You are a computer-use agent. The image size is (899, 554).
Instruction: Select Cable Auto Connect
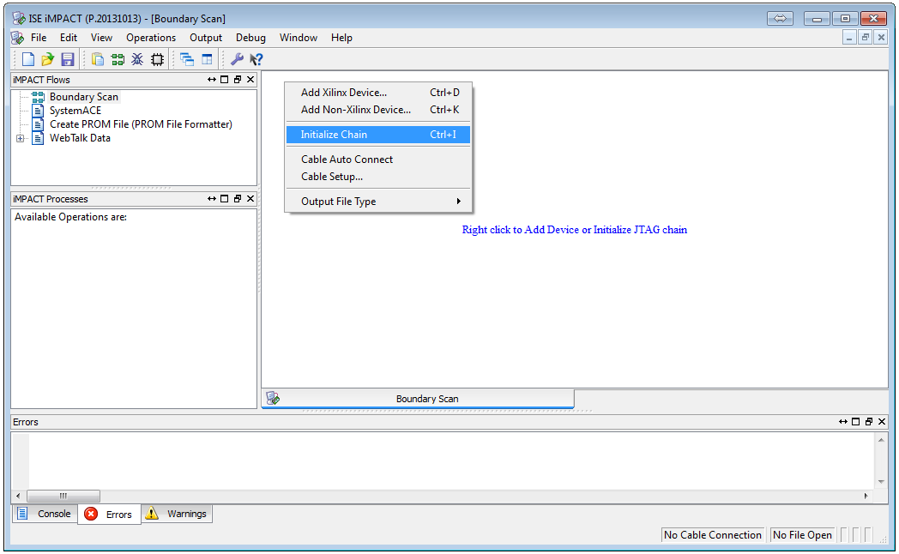pos(378,160)
